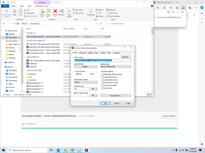
Task: Click the Copy icon in Clipboard group
Action: pyautogui.click(x=14, y=11)
